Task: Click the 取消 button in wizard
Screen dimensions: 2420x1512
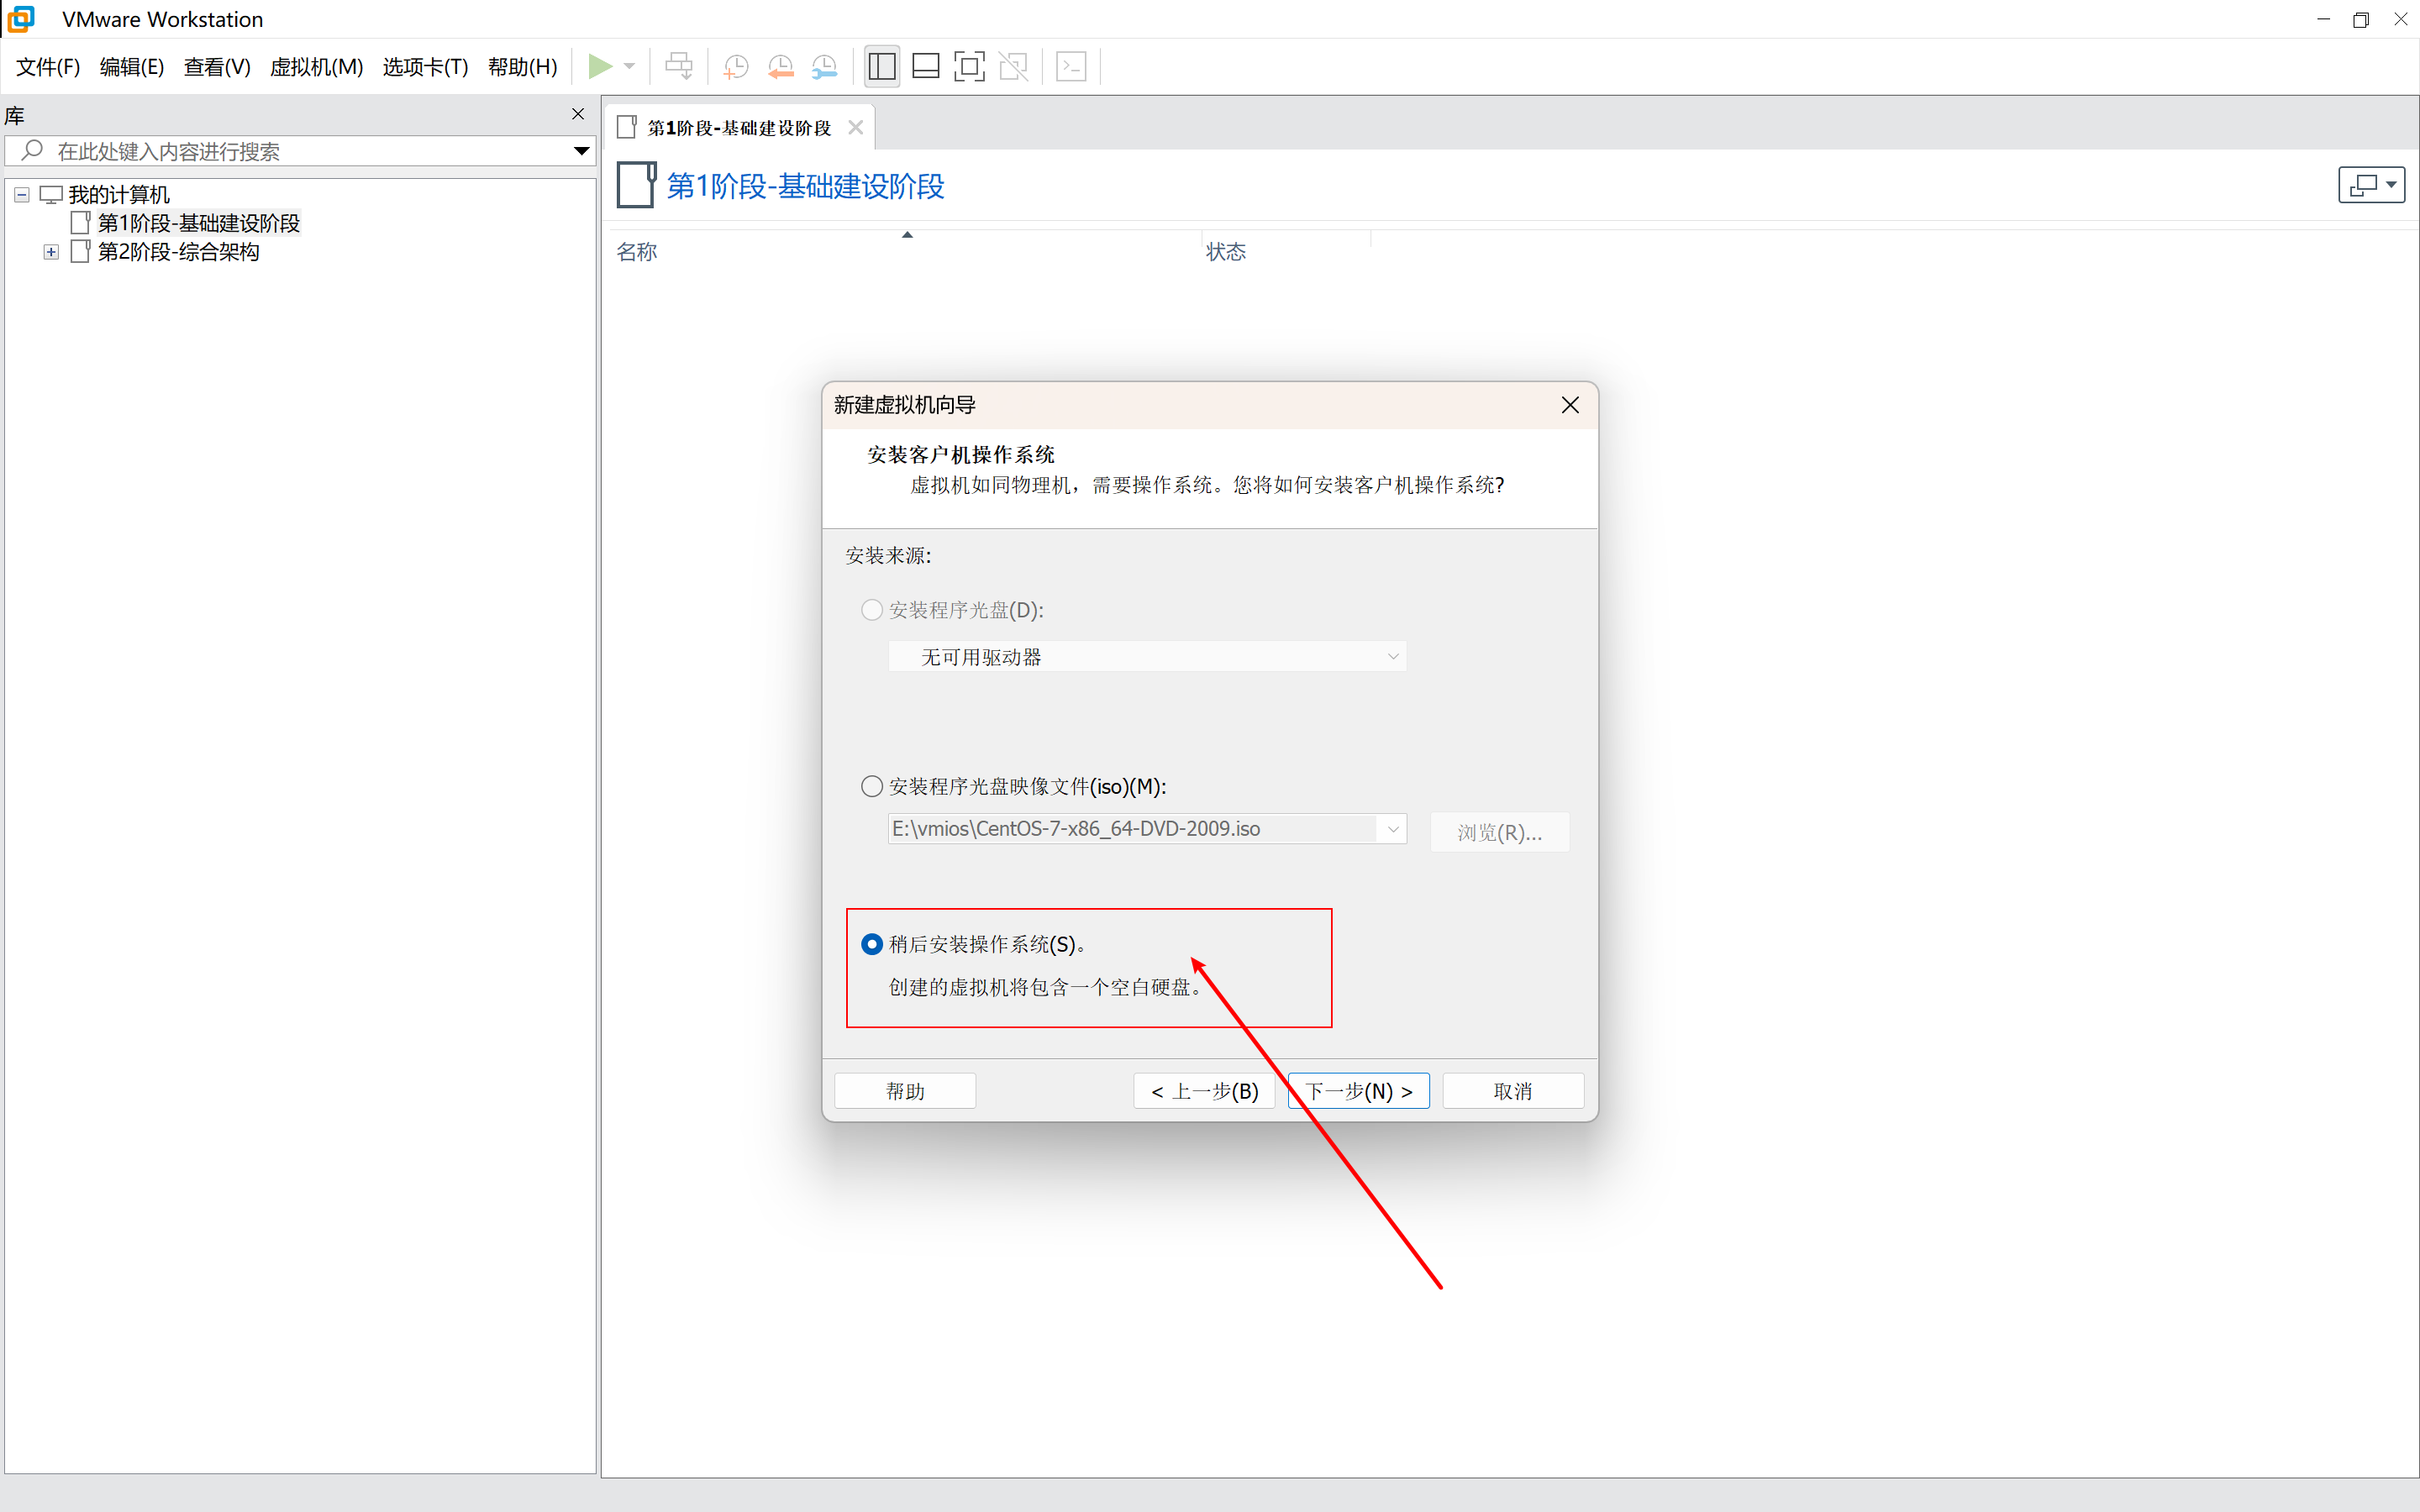Action: click(x=1512, y=1091)
